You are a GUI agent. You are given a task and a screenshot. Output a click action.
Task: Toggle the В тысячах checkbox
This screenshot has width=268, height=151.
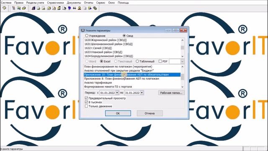[x=86, y=102]
